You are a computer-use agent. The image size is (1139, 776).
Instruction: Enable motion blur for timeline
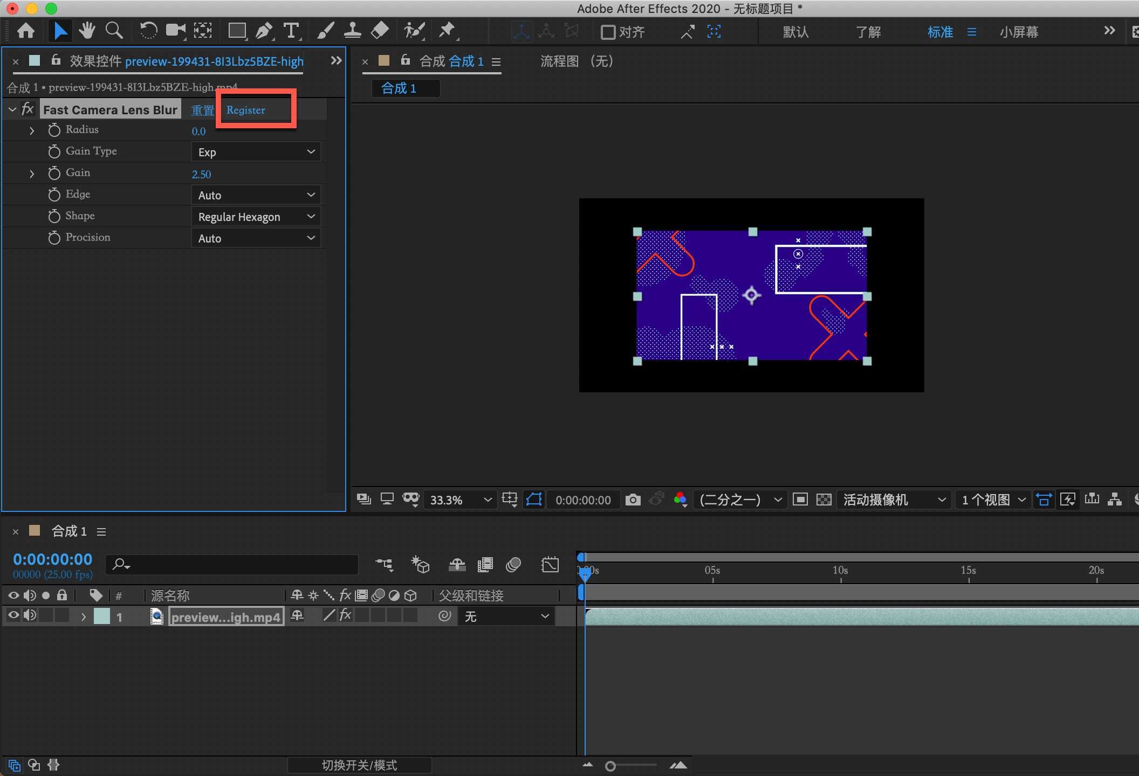click(x=513, y=565)
